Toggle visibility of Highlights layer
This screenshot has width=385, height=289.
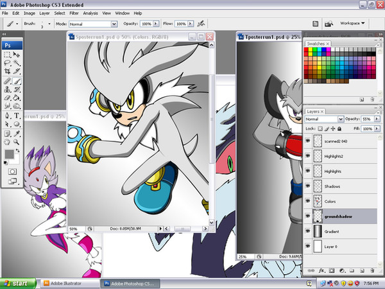tap(307, 171)
